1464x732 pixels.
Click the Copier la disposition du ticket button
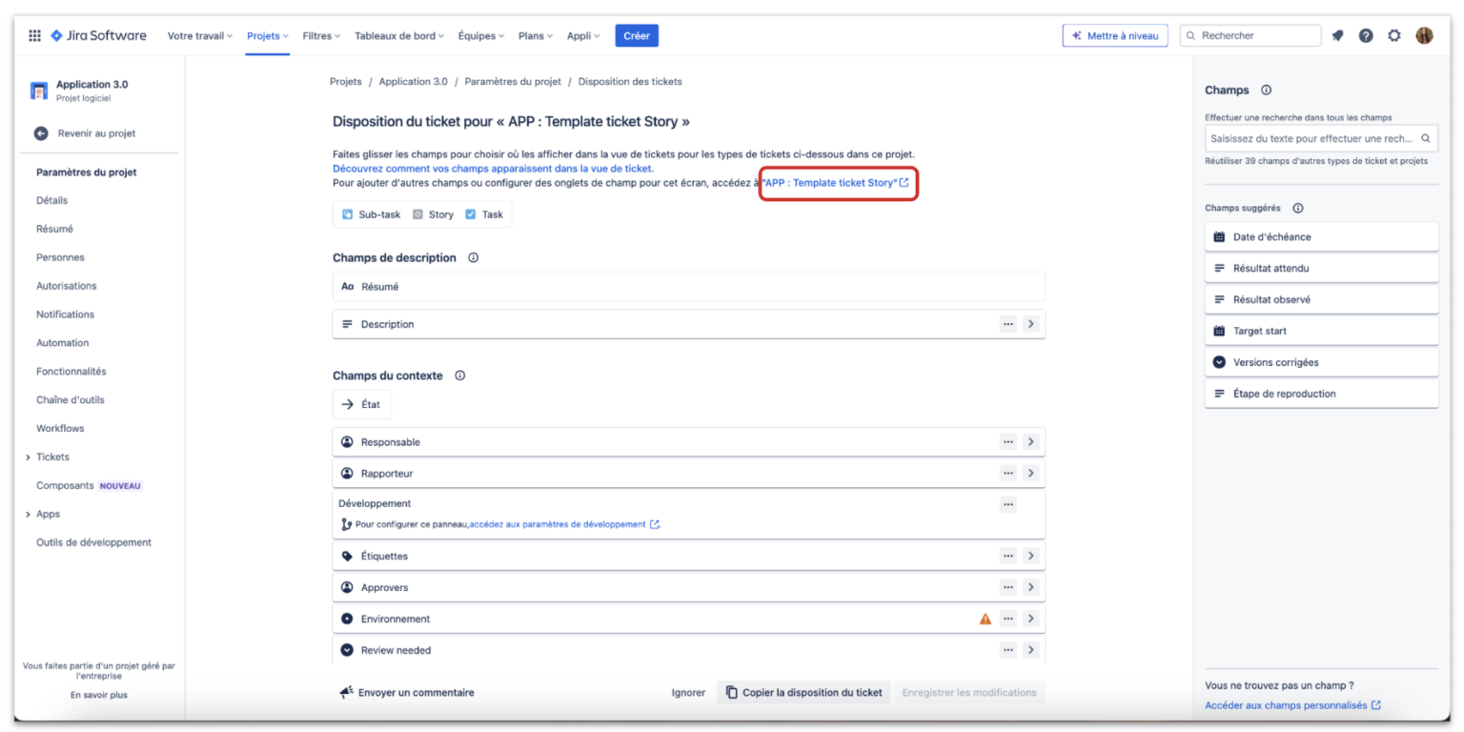(x=803, y=692)
